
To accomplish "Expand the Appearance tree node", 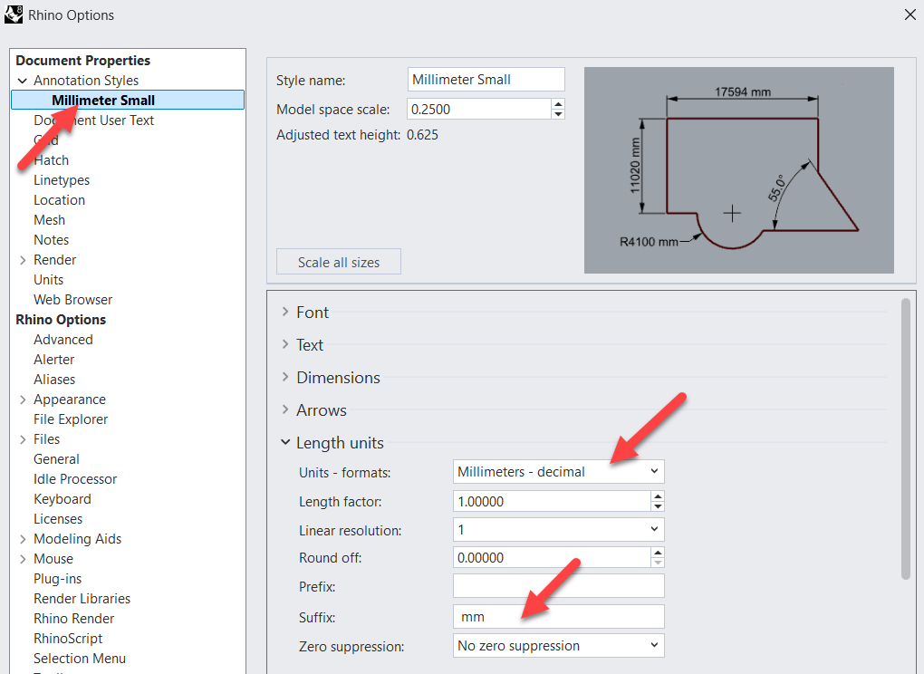I will [x=23, y=400].
